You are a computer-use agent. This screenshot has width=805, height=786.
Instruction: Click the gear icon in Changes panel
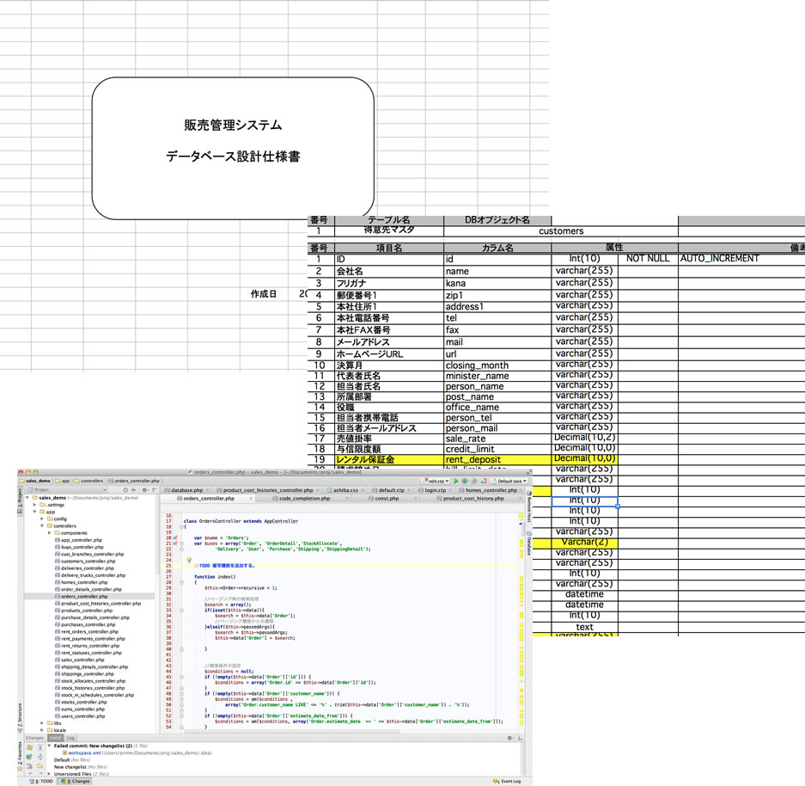point(512,738)
